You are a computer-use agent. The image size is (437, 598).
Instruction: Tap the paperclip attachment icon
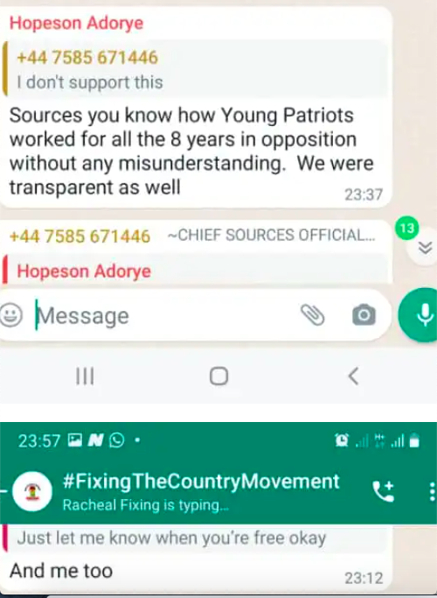[x=313, y=315]
